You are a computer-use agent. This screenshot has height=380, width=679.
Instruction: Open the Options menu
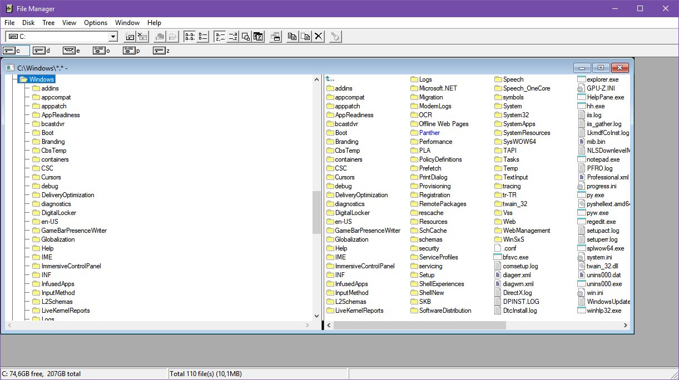coord(95,23)
